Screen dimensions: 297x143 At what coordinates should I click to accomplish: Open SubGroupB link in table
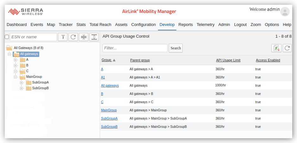(x=109, y=127)
